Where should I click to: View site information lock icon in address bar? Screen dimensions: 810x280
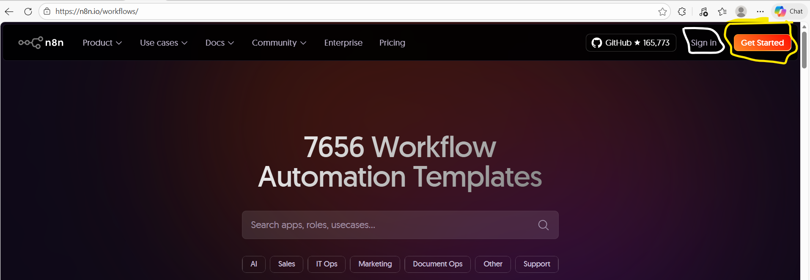tap(47, 11)
